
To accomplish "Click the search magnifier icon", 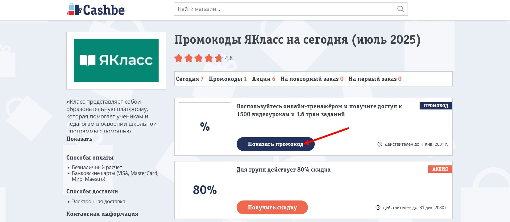I will (x=400, y=9).
